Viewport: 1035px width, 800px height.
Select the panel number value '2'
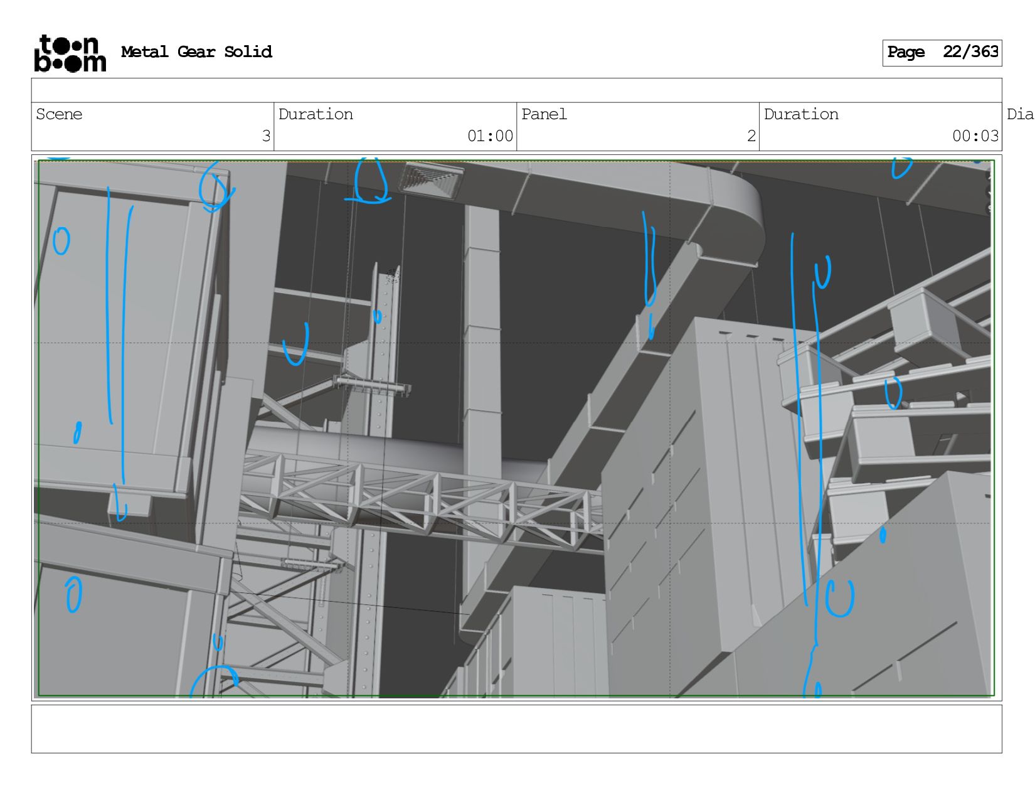click(x=751, y=136)
